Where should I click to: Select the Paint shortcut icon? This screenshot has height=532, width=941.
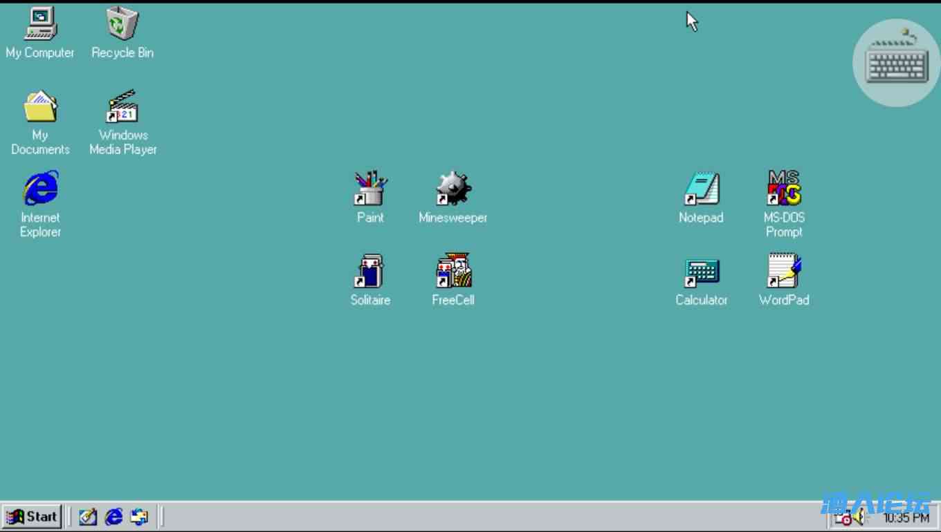click(x=370, y=189)
